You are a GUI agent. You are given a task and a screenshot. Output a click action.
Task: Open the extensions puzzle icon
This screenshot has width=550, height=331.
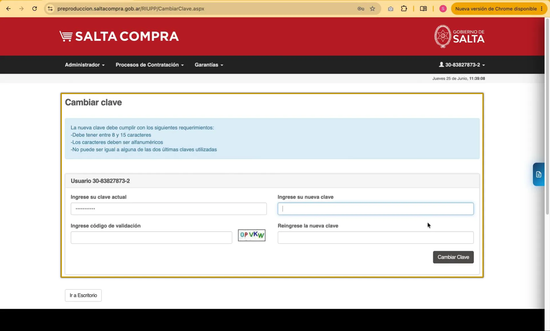(x=404, y=9)
